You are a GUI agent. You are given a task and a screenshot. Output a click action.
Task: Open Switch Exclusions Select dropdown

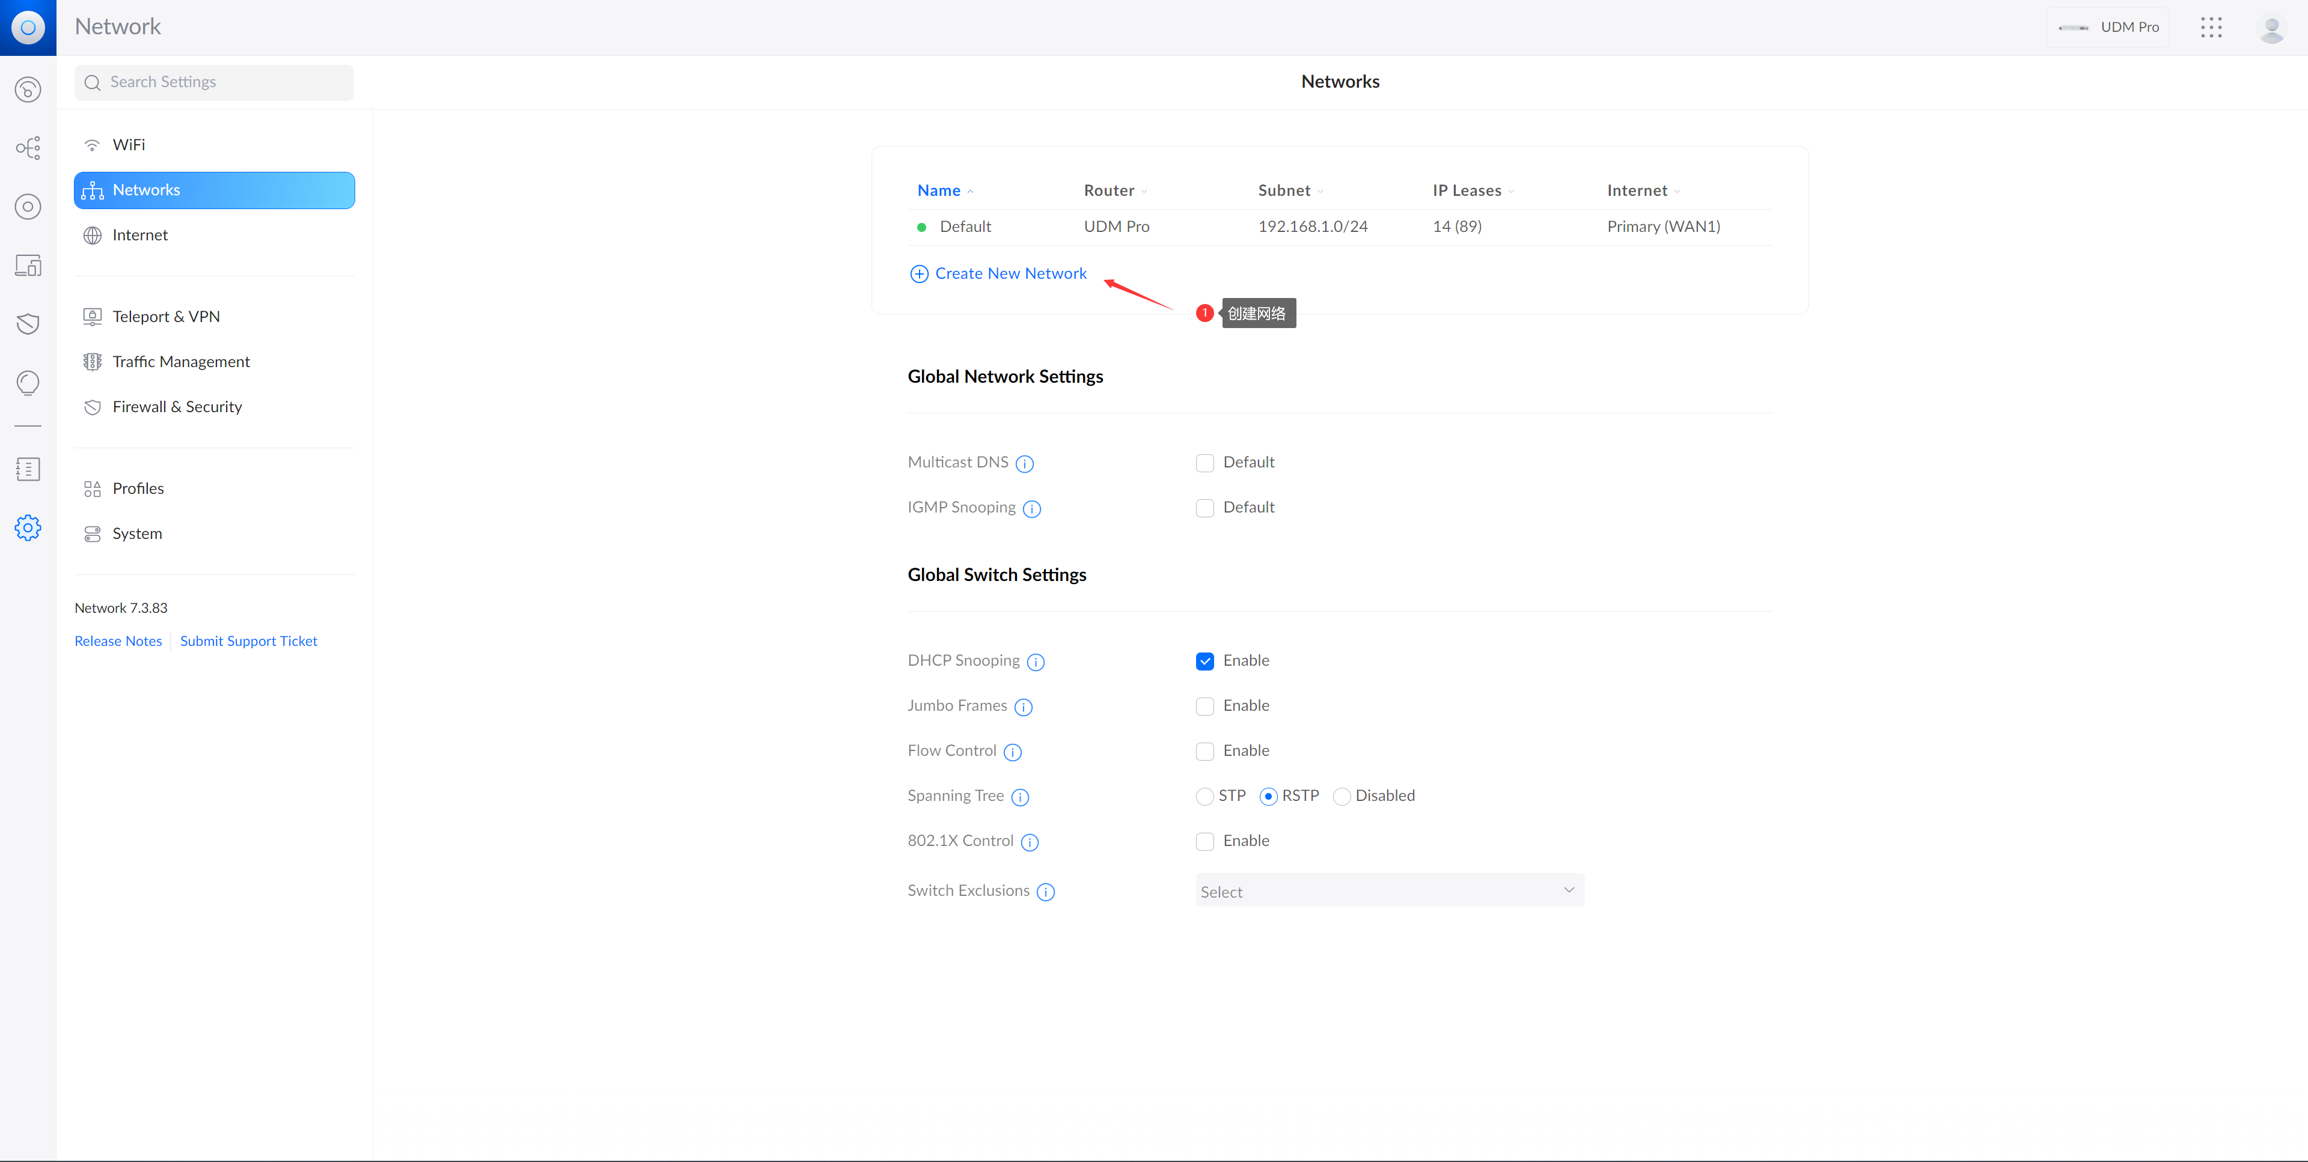pyautogui.click(x=1390, y=890)
